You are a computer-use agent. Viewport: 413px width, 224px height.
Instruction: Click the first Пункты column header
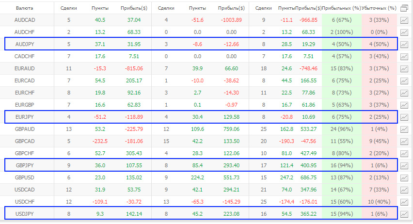tap(100, 8)
